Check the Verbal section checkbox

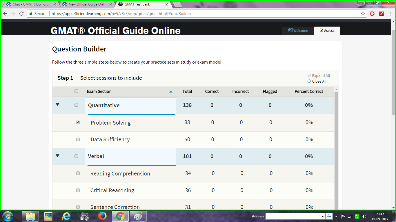(76, 156)
